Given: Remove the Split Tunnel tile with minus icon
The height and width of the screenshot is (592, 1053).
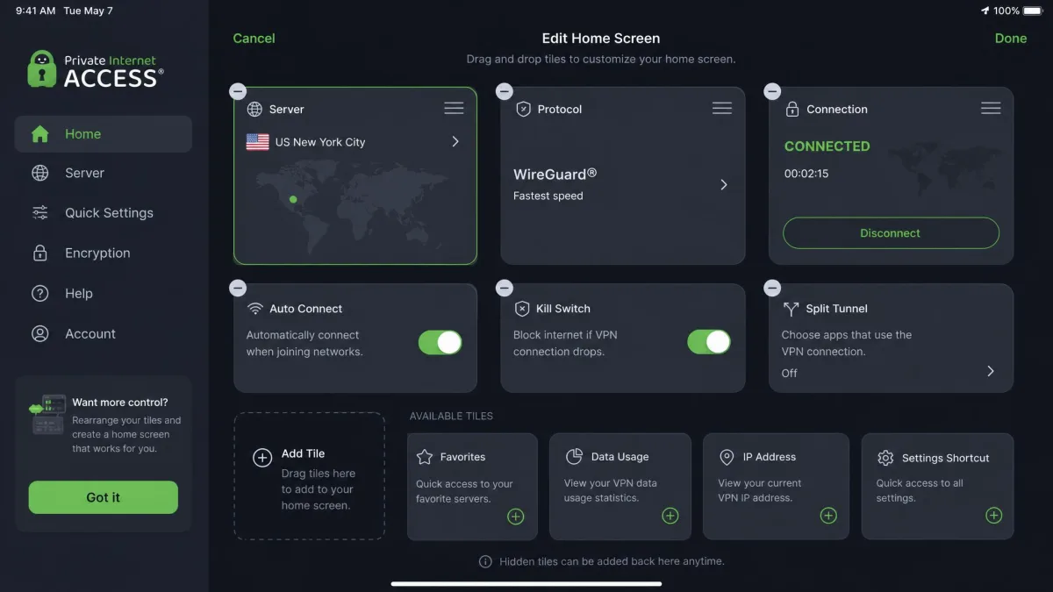Looking at the screenshot, I should tap(772, 288).
